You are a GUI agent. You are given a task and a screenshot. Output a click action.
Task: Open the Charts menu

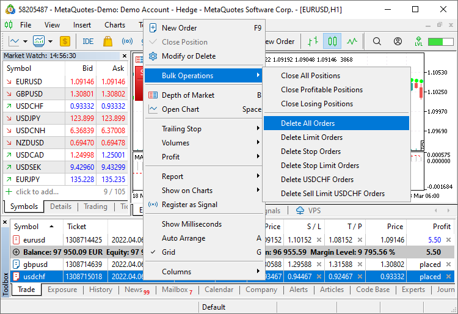pos(115,25)
